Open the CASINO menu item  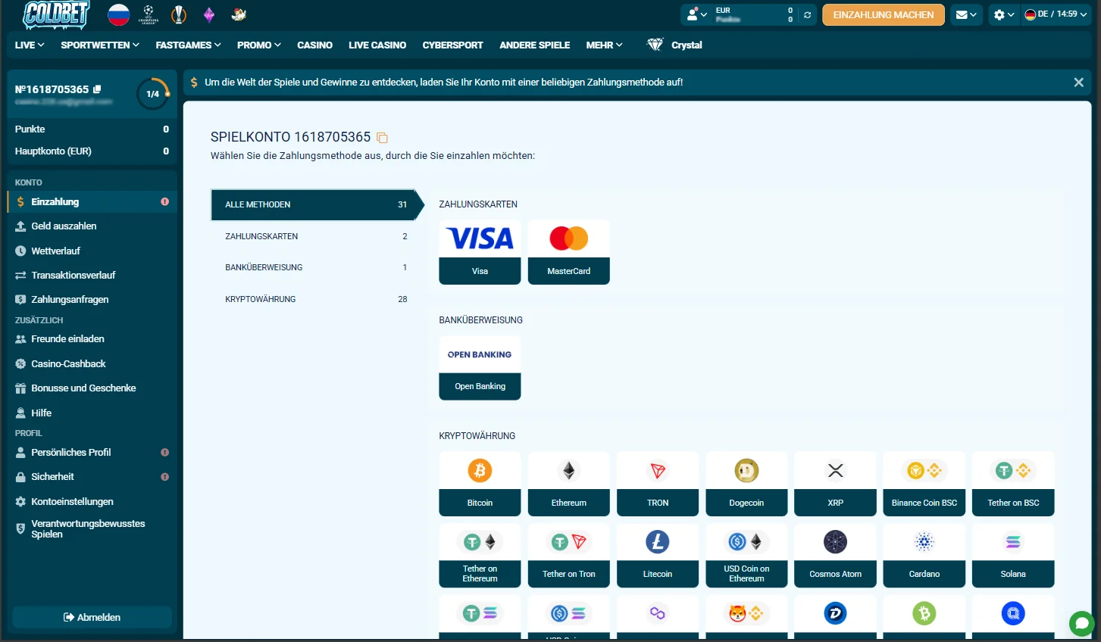(314, 45)
